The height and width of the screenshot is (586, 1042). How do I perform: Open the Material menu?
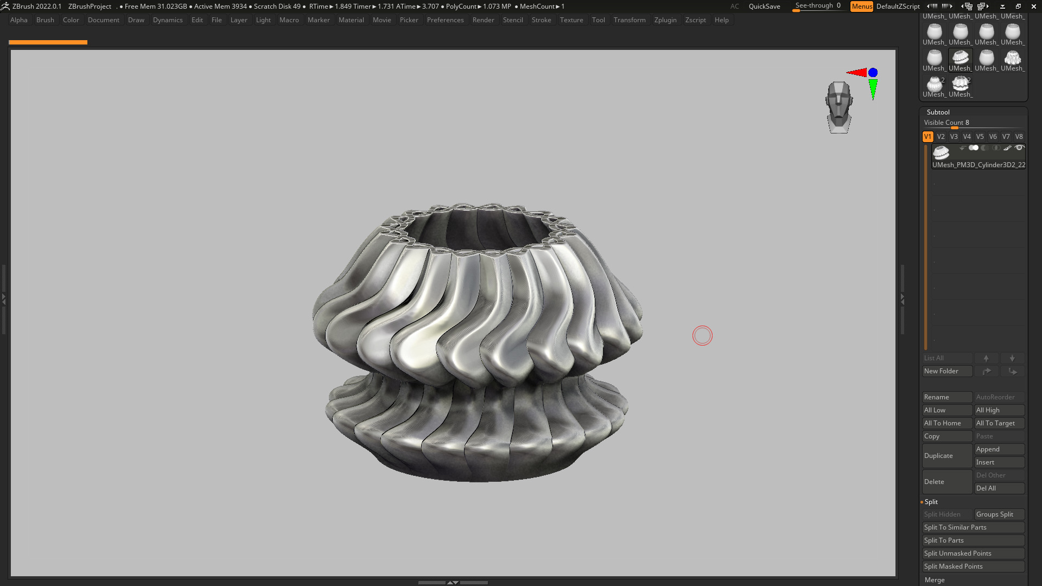click(351, 20)
